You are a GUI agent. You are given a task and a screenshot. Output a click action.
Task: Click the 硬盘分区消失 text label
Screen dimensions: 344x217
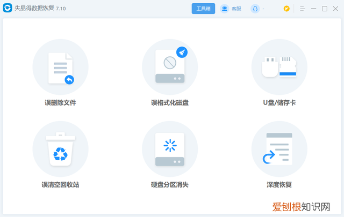[x=170, y=185]
